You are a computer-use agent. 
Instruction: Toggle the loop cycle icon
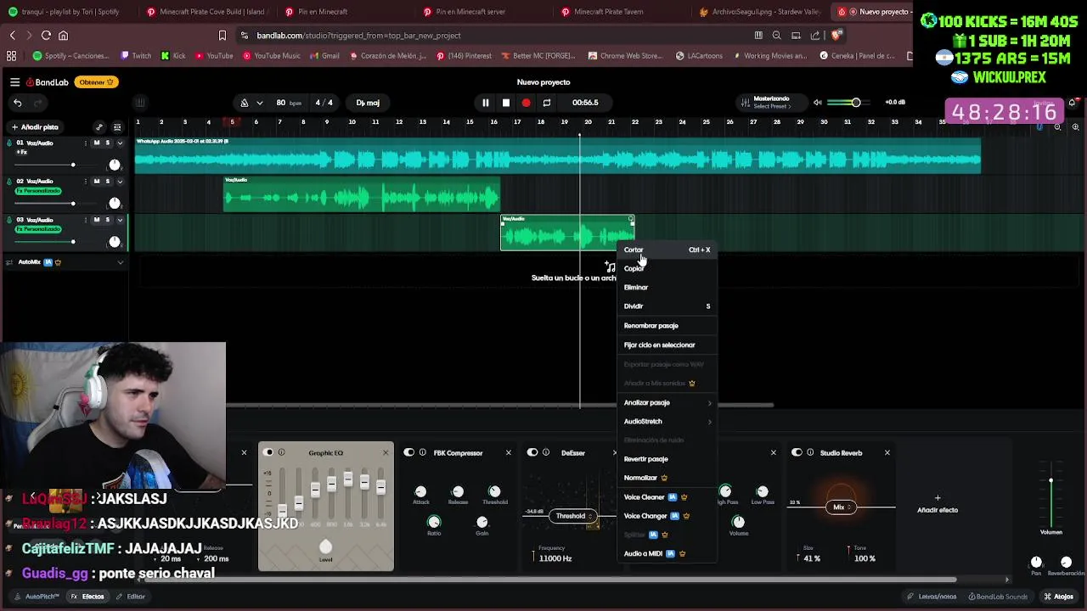click(x=547, y=103)
